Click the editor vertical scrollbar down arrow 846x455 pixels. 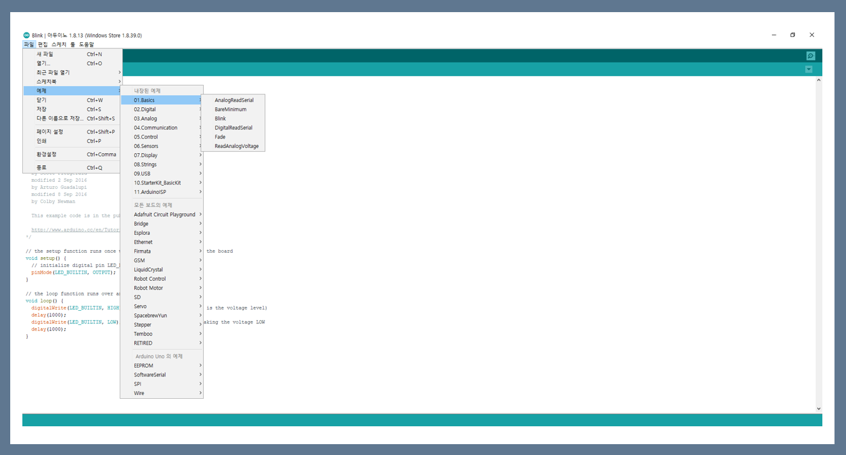tap(819, 408)
